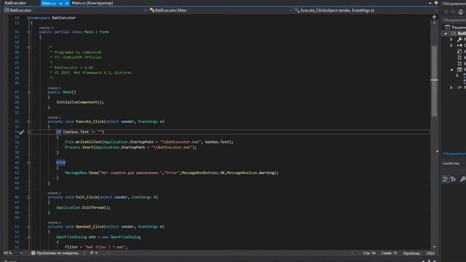466x262 pixels.
Task: Close the Main.cs tab
Action: (x=67, y=3)
